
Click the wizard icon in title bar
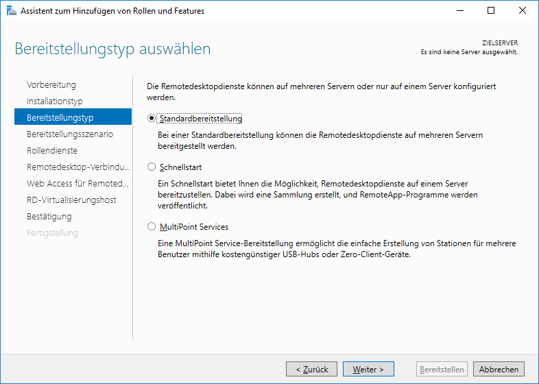coord(11,11)
